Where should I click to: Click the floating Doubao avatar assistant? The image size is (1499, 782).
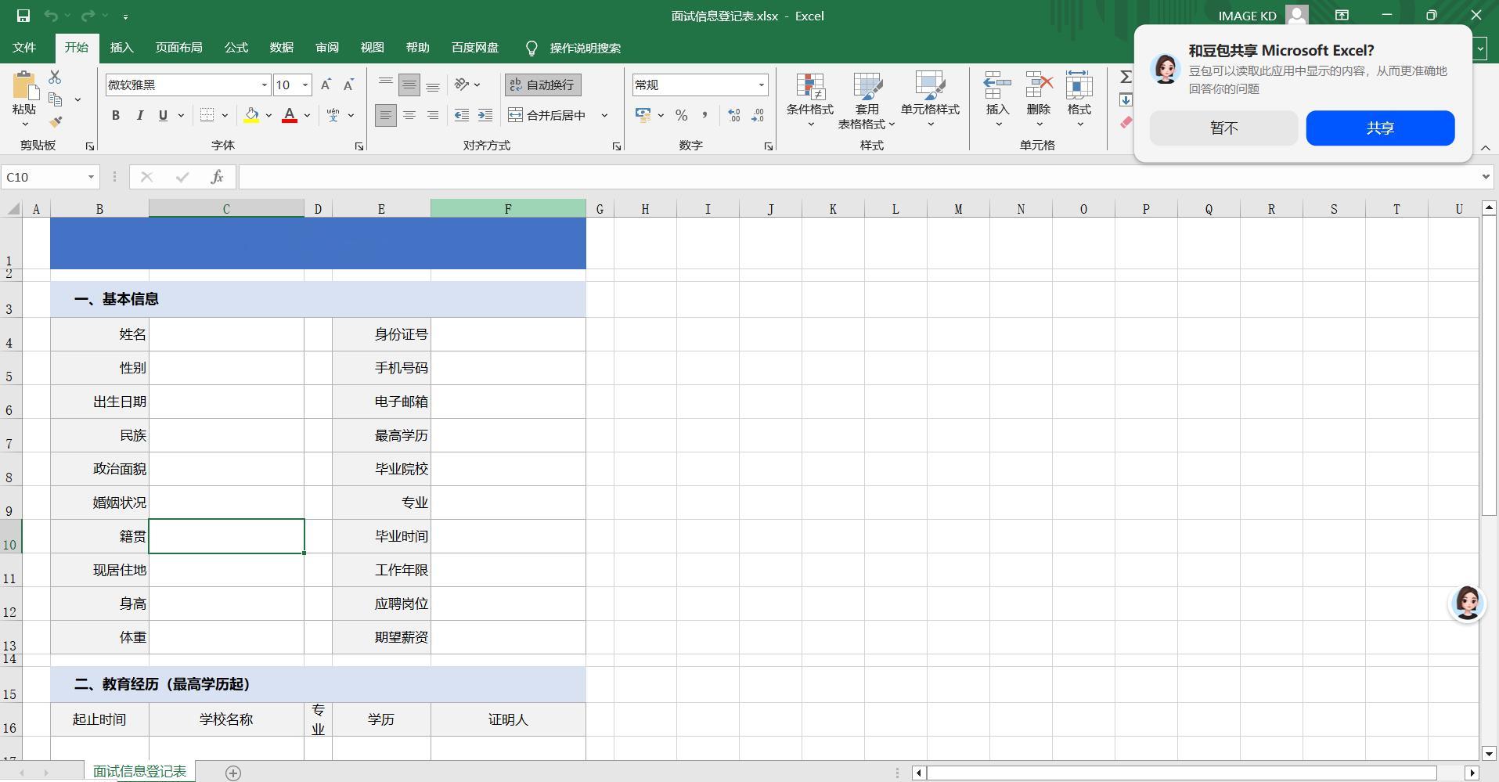1467,604
